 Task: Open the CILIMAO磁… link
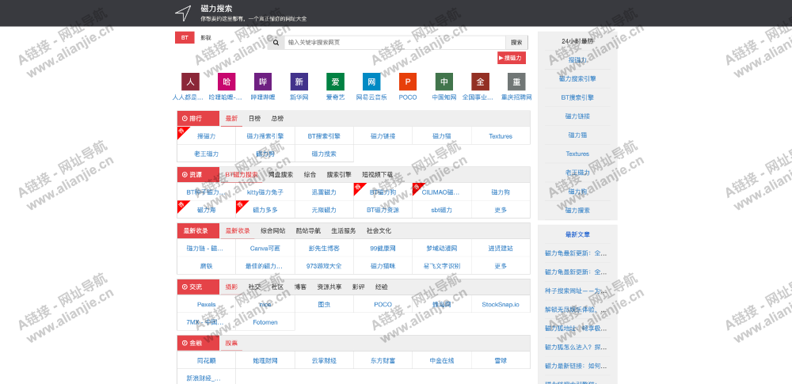(441, 192)
